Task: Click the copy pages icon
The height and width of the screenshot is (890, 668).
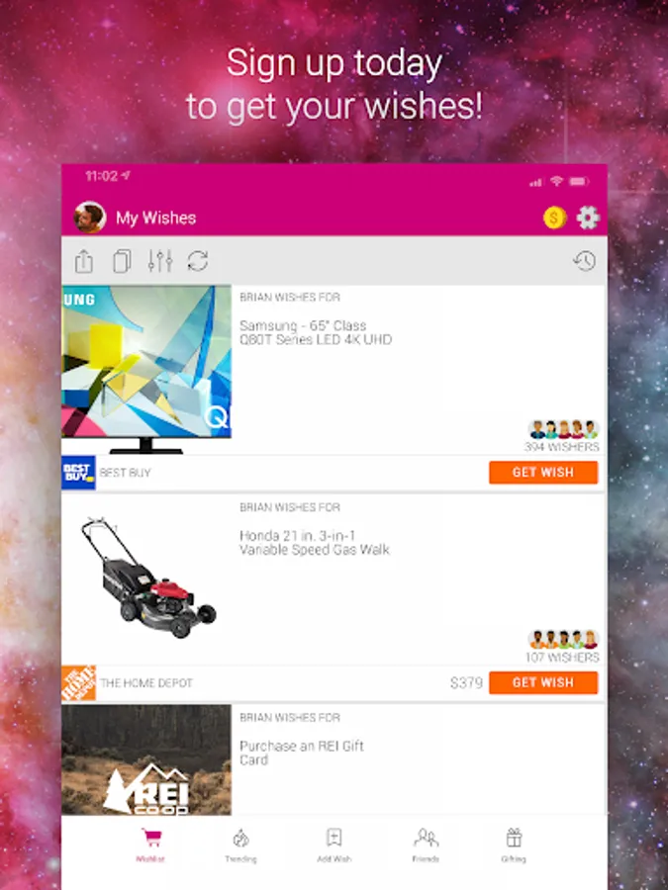Action: pyautogui.click(x=122, y=262)
